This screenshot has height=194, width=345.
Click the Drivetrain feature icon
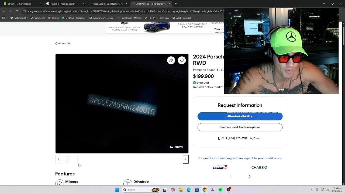point(128,183)
